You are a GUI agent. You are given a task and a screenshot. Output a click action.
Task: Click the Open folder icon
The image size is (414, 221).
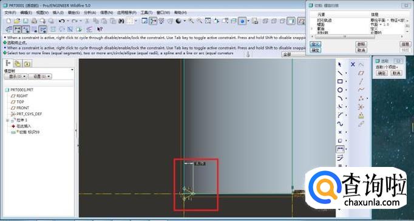pos(17,21)
